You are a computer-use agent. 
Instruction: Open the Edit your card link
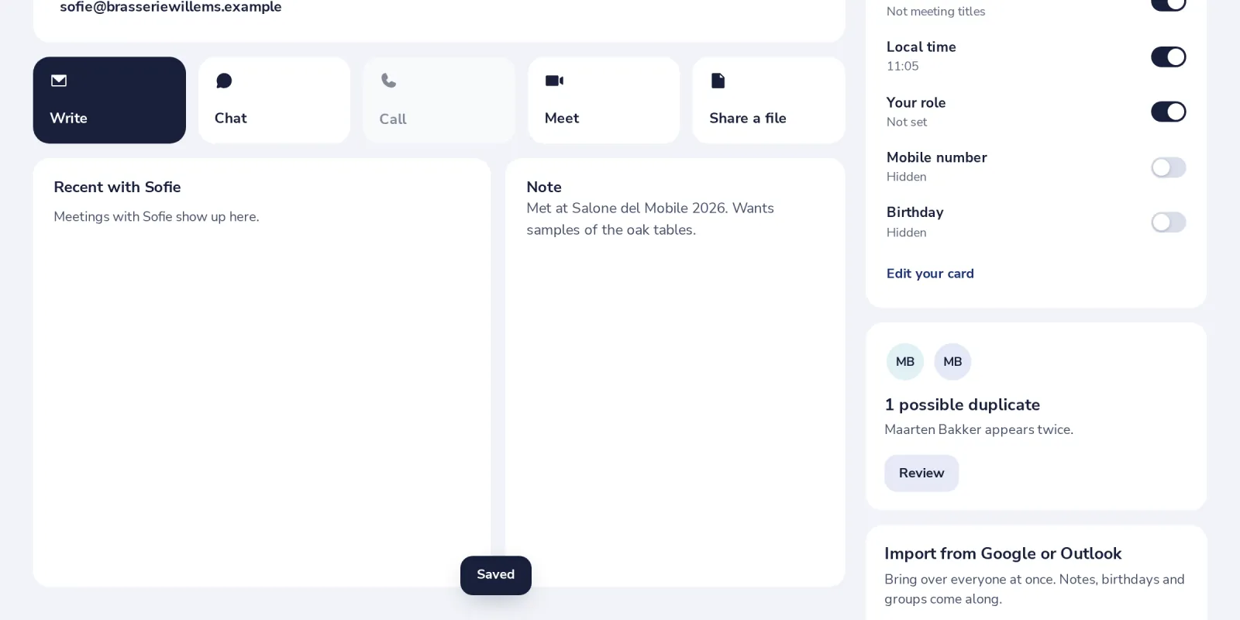(x=930, y=274)
